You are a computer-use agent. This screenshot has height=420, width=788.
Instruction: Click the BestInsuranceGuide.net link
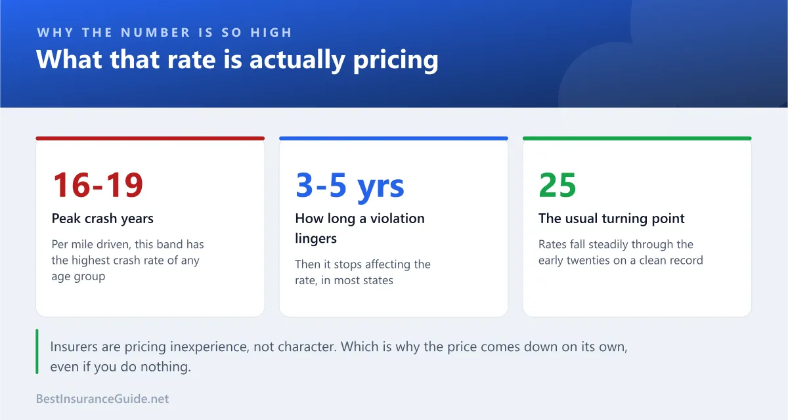click(102, 398)
